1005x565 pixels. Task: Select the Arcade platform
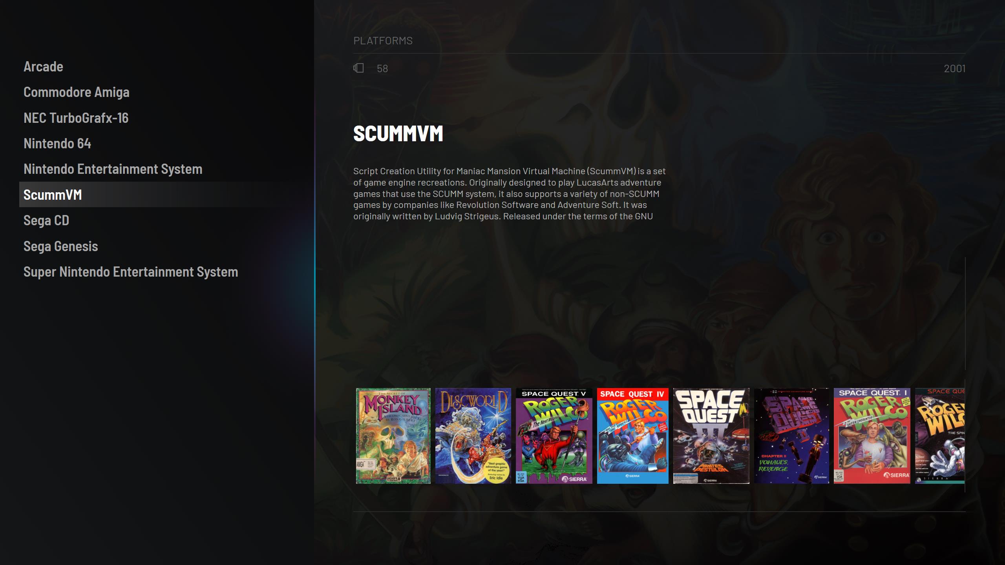tap(43, 67)
